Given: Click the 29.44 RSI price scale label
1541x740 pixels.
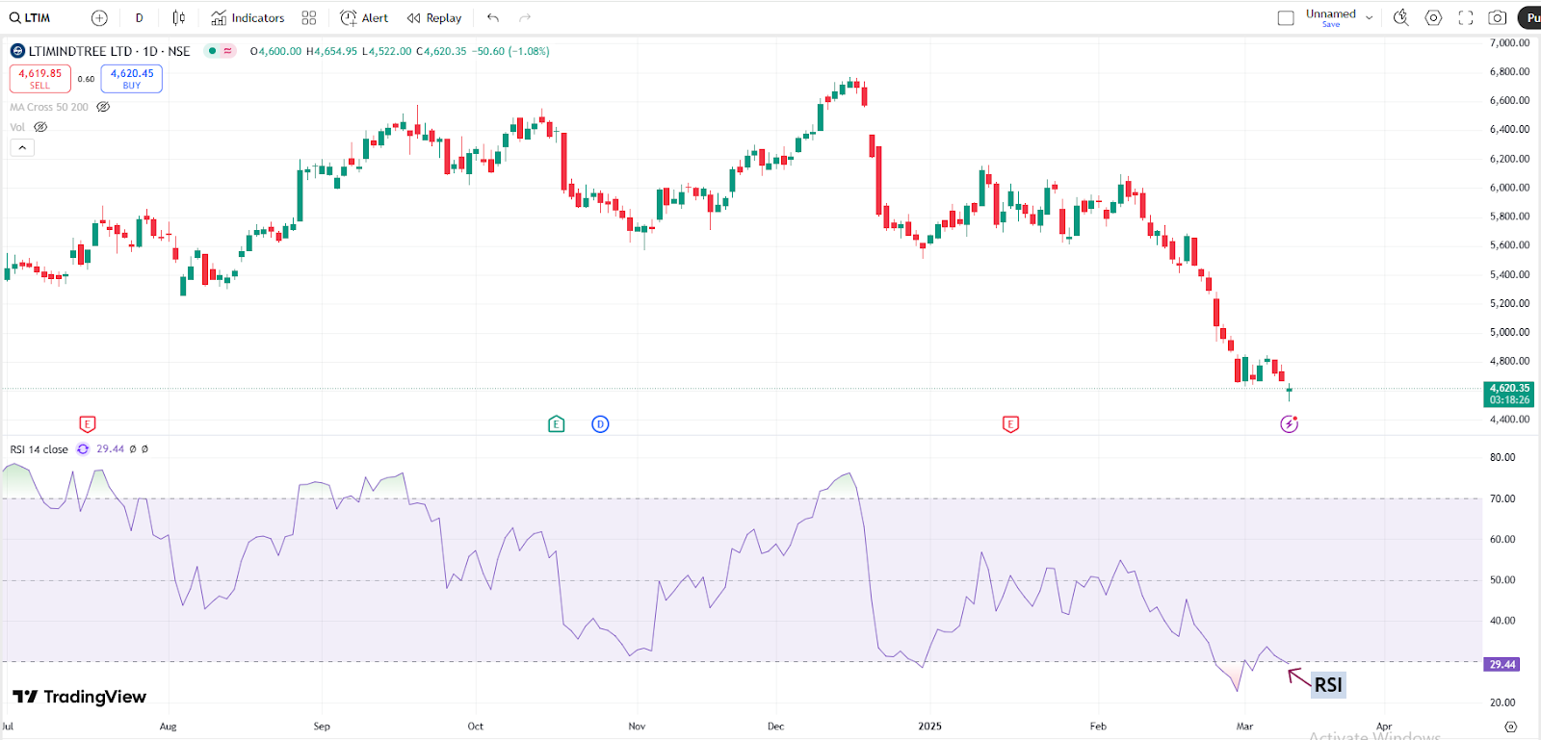Looking at the screenshot, I should coord(1502,664).
